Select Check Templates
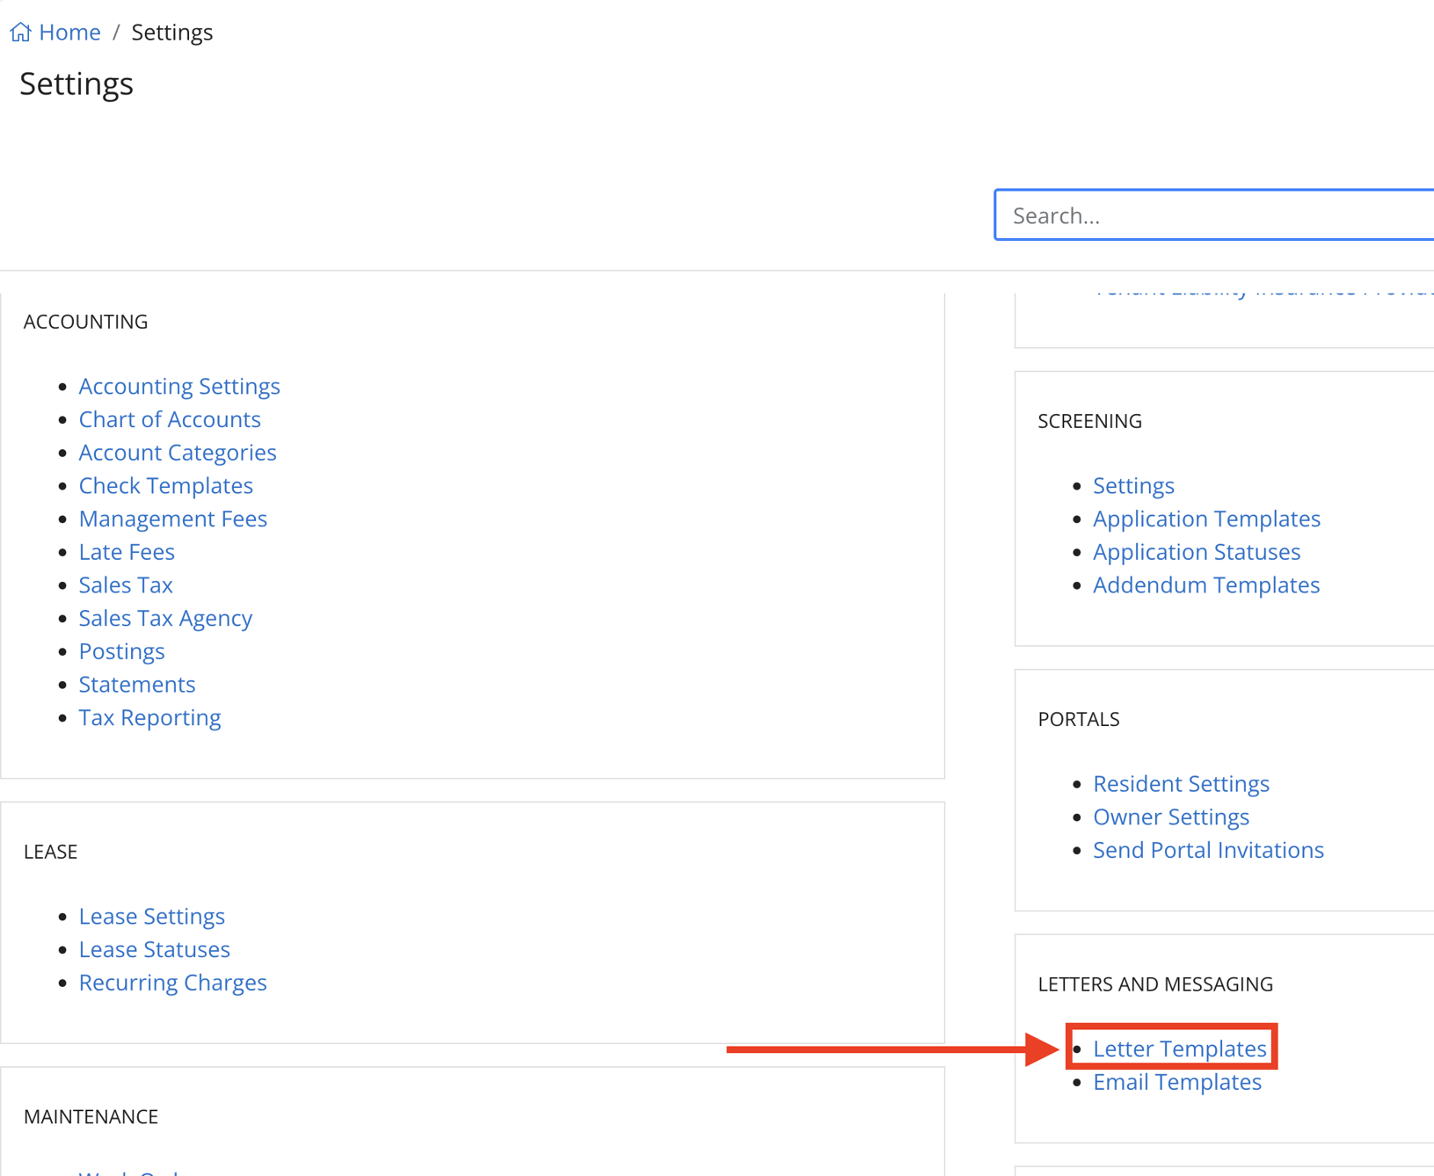The height and width of the screenshot is (1176, 1434). [x=165, y=485]
